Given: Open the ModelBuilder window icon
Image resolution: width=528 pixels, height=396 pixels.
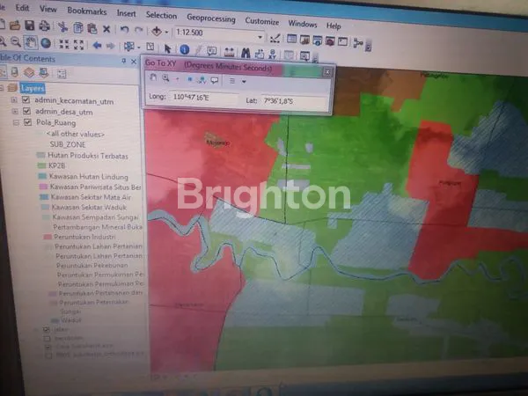Looking at the screenshot, I should click(x=358, y=43).
